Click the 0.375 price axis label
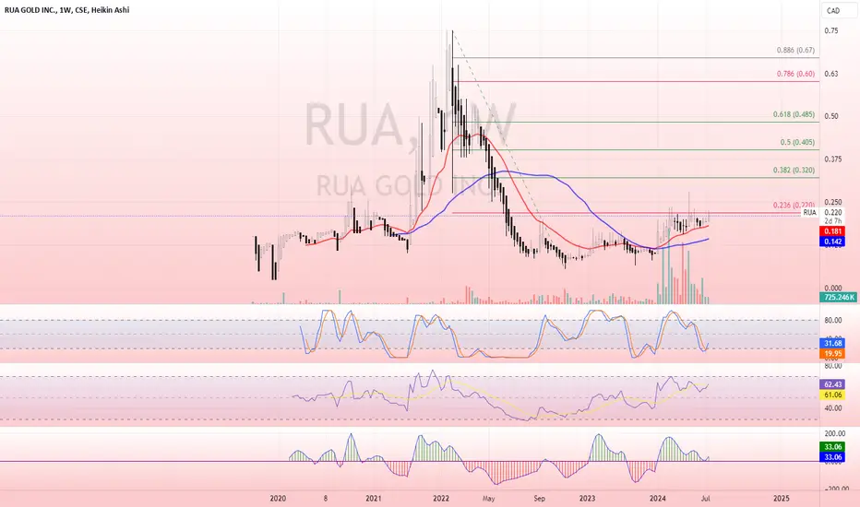This screenshot has height=507, width=860. click(832, 159)
